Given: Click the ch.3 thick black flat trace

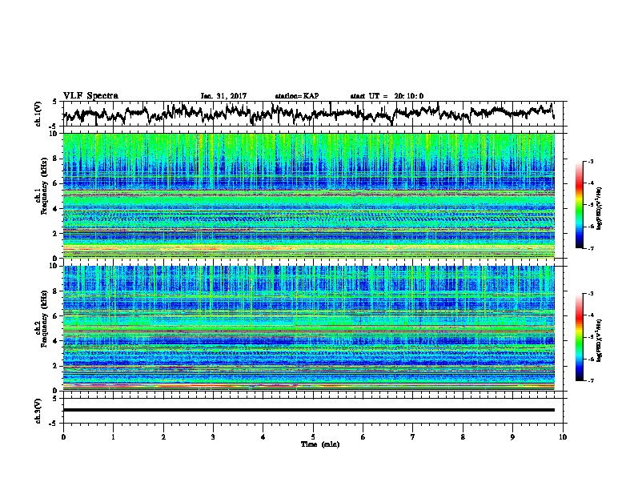Looking at the screenshot, I should tap(309, 410).
